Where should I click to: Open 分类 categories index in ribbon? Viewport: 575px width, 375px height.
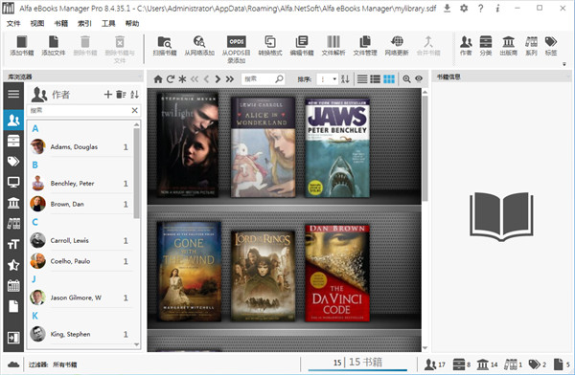coord(486,46)
